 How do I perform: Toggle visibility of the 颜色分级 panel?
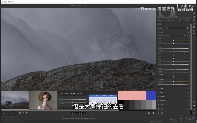pyautogui.click(x=189, y=101)
